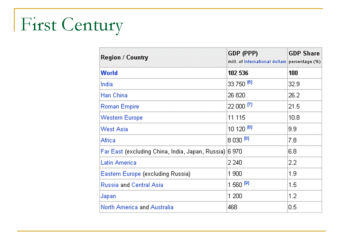Image resolution: width=343 pixels, height=240 pixels.
Task: Open the Australia link
Action: [162, 207]
